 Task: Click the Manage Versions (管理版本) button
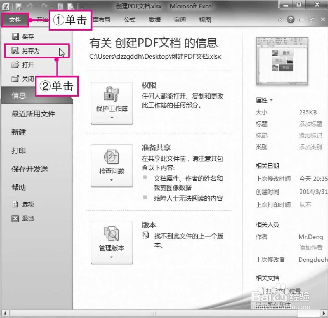click(x=112, y=243)
